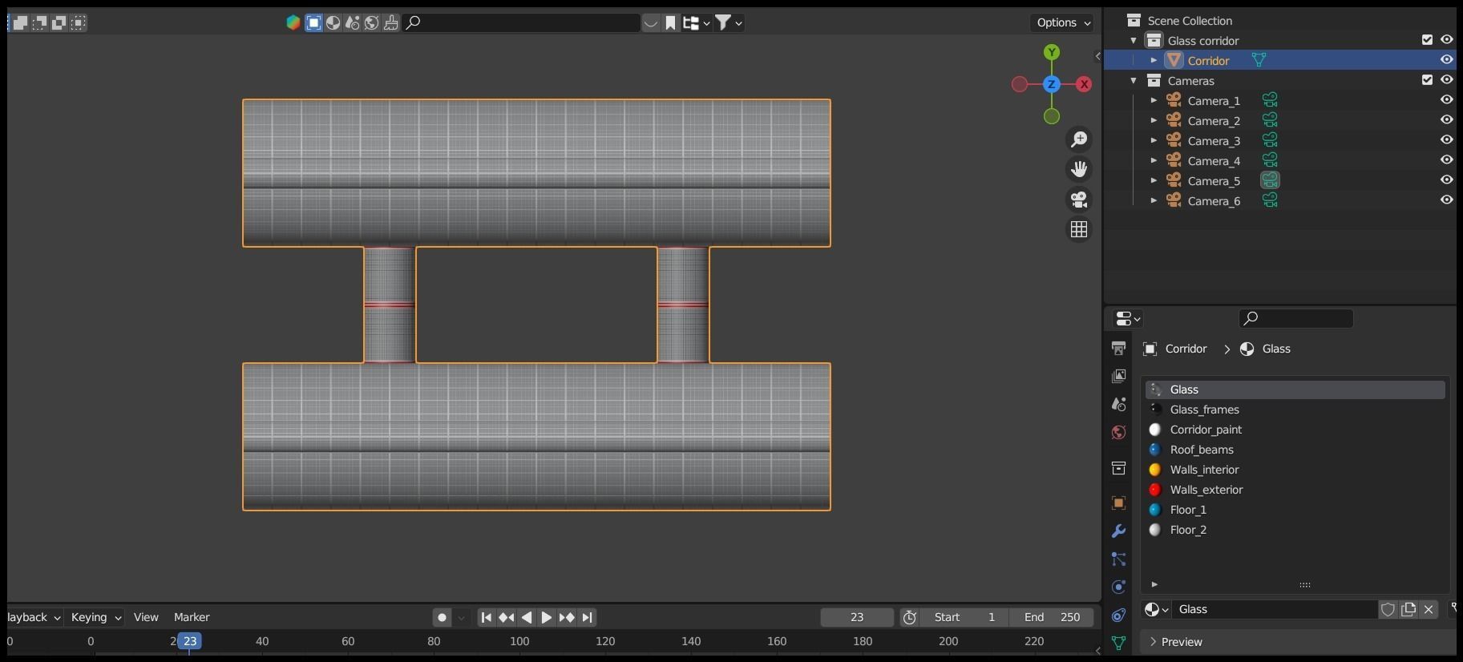The width and height of the screenshot is (1463, 662).
Task: Expand Camera_4 in the outliner
Action: (1154, 161)
